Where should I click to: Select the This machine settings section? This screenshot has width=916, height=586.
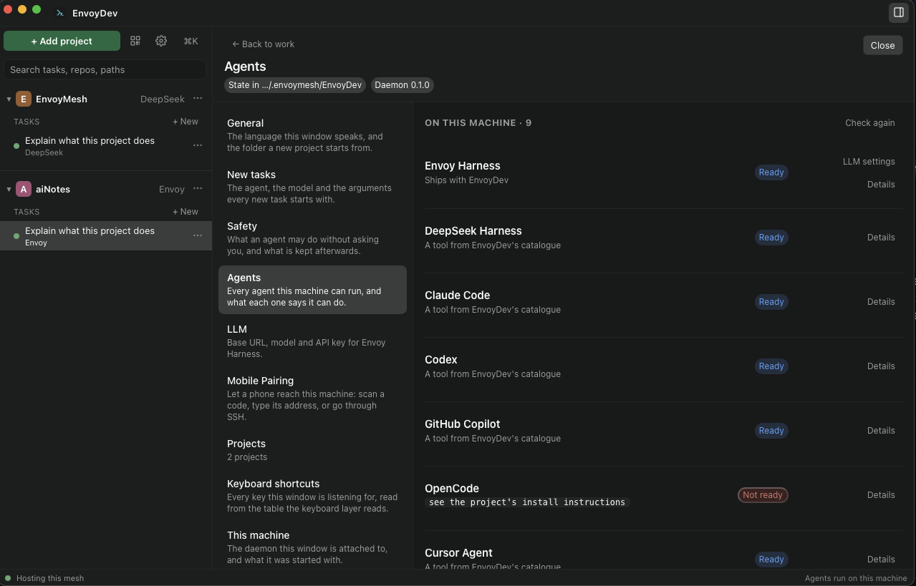(312, 547)
